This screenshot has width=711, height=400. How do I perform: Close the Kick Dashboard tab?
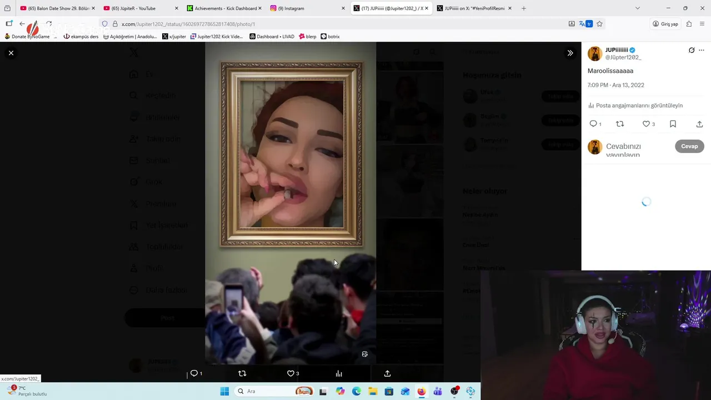tap(259, 8)
